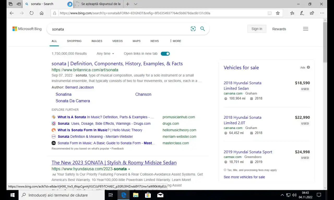Go back with the back arrow
This screenshot has height=200, width=334.
click(x=11, y=13)
